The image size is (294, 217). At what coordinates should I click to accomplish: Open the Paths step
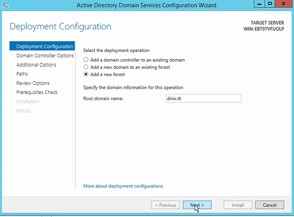22,74
